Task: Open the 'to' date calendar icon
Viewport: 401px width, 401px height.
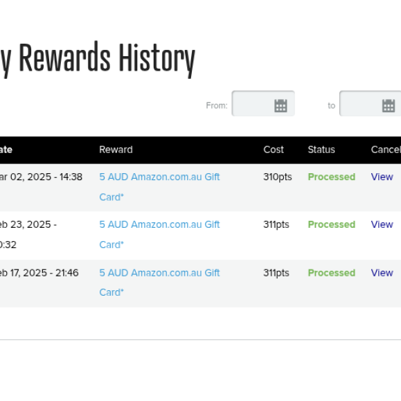Action: click(x=389, y=106)
